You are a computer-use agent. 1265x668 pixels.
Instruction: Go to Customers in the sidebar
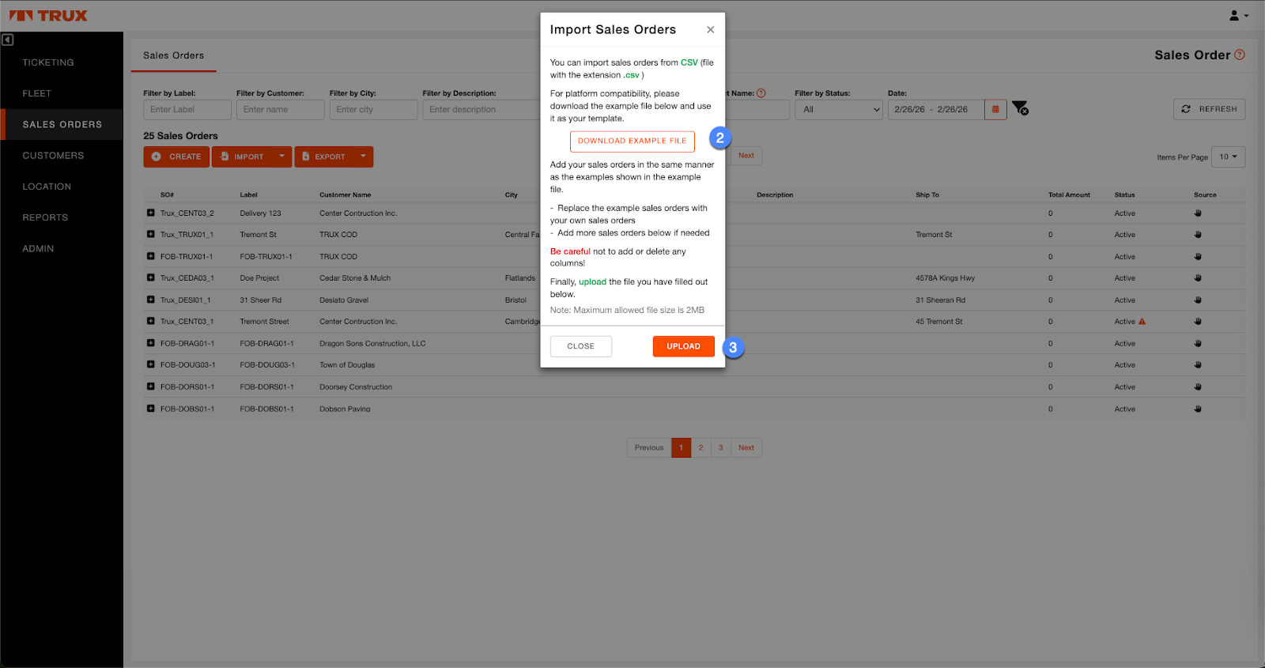click(53, 156)
